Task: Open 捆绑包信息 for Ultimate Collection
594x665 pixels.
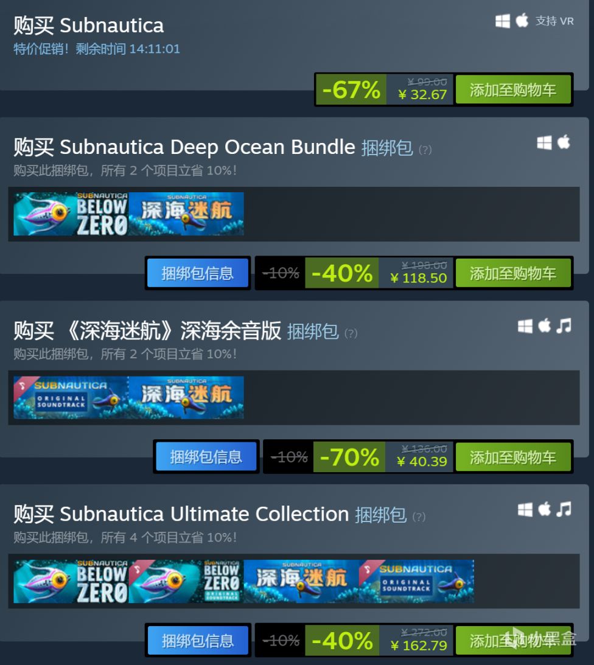Action: click(198, 641)
